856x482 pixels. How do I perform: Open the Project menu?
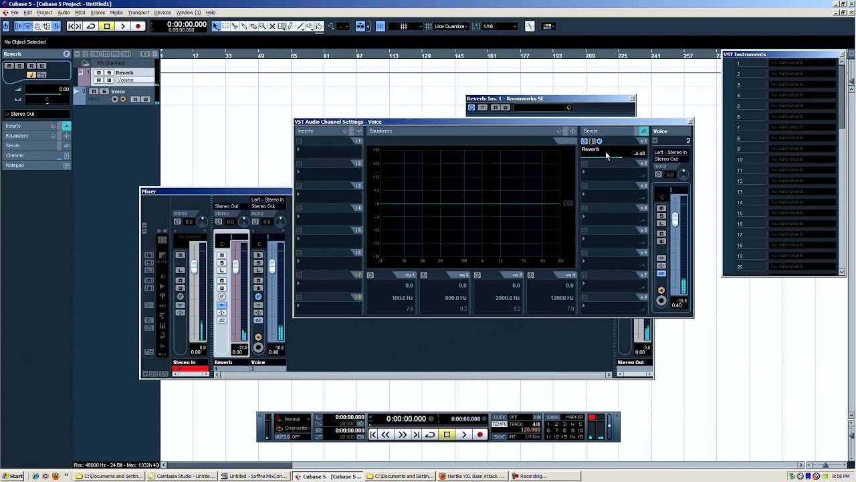click(44, 13)
